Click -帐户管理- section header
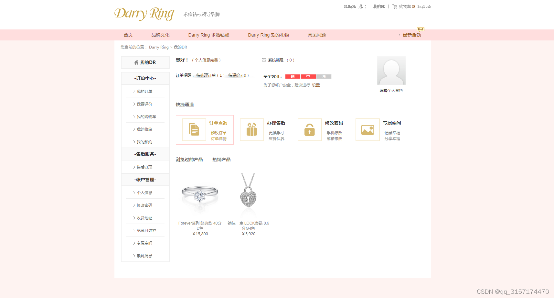 point(145,180)
